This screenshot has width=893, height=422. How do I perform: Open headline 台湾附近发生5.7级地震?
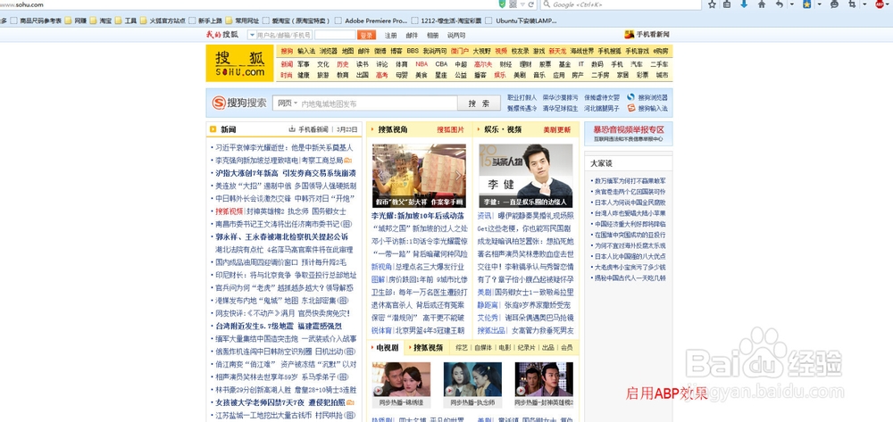click(x=279, y=326)
